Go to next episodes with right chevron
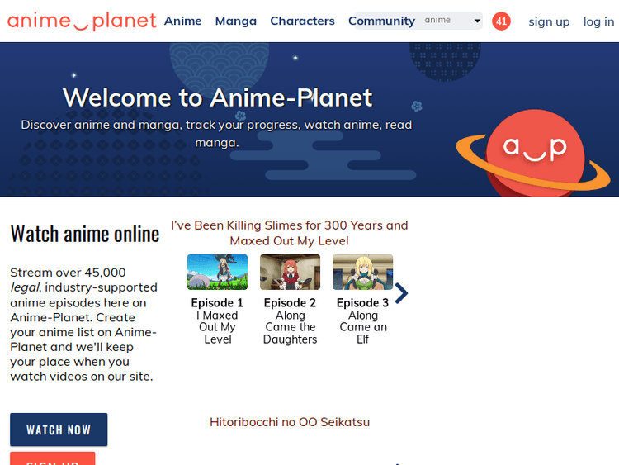This screenshot has width=619, height=465. pos(401,293)
